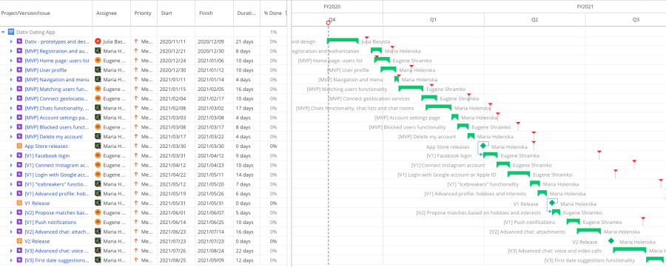Expand the [MVP] User profile row
Screen dimensions: 666x267
[11, 70]
